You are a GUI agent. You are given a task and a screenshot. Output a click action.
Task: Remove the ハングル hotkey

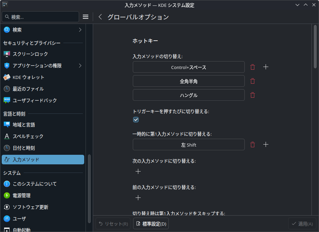(x=253, y=95)
